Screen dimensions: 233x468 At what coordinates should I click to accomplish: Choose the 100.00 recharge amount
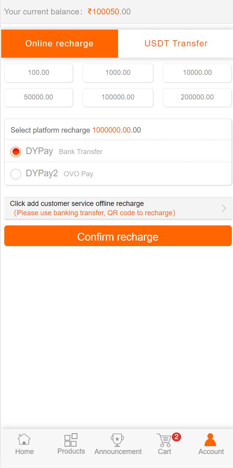39,73
